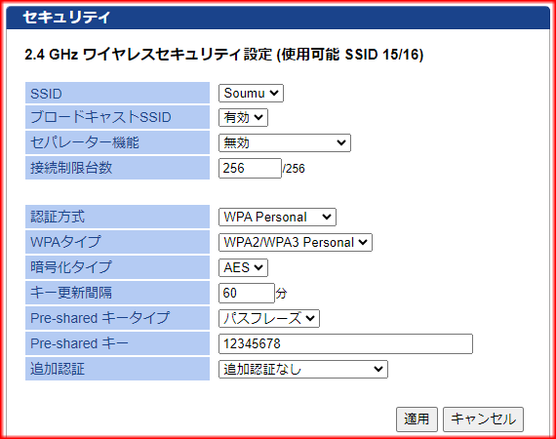556x439 pixels.
Task: Click the 認証方式 label cell
Action: point(117,217)
